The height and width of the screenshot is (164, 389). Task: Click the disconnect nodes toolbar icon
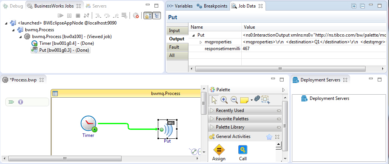86,15
